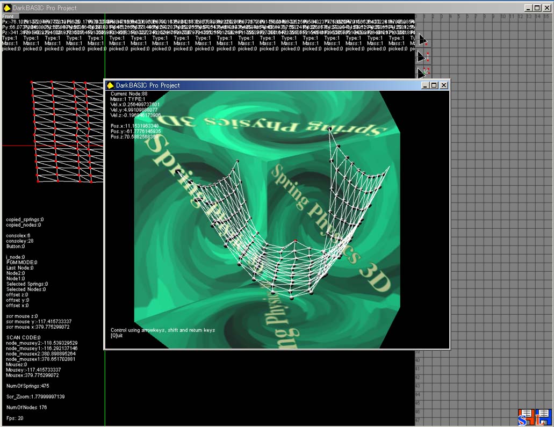Screen dimensions: 554x427
Task: Click the background window's yellow DarkBASIC icon
Action: point(7,8)
